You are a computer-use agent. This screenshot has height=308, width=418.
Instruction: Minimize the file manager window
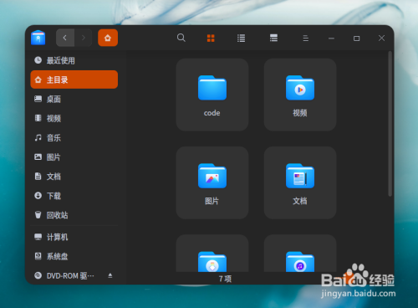pos(331,38)
